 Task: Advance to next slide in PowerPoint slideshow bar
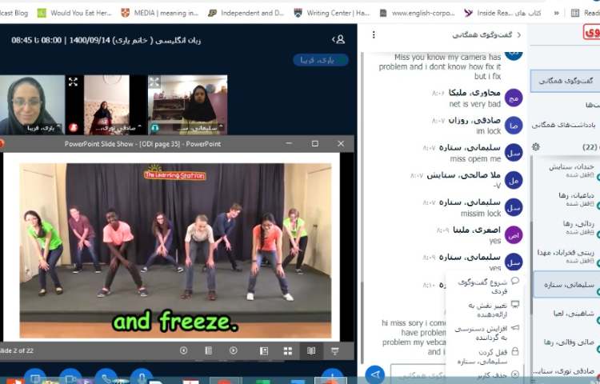pos(233,350)
